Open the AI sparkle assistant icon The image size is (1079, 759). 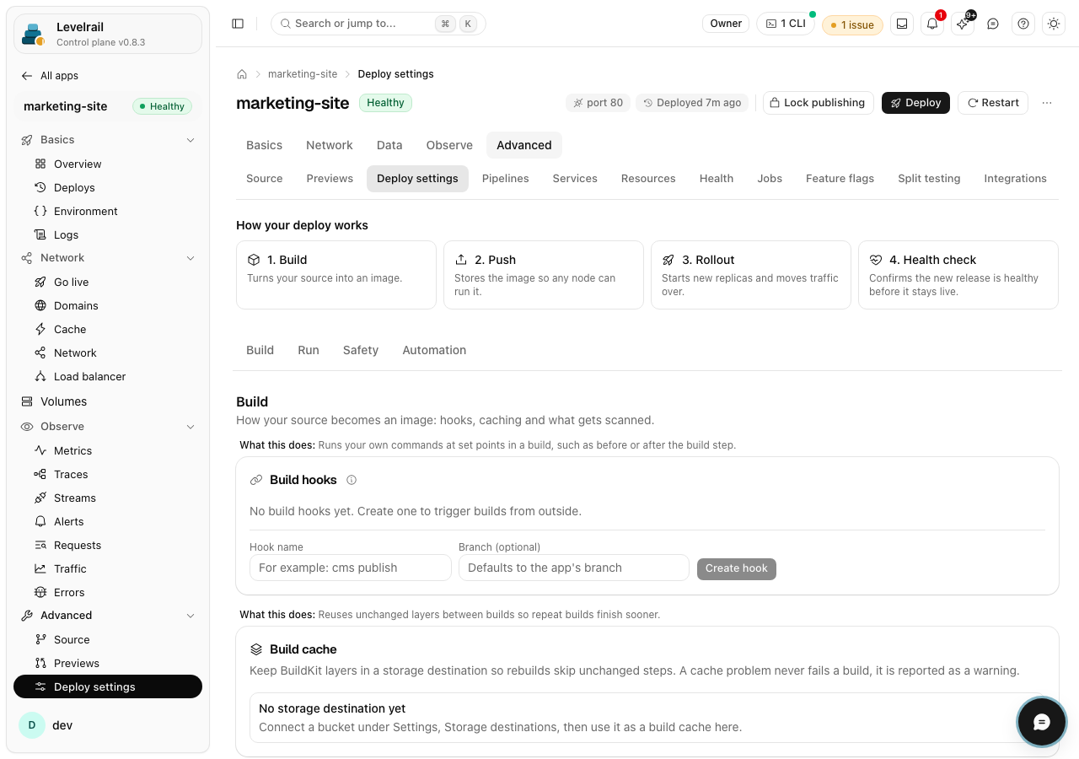point(963,24)
